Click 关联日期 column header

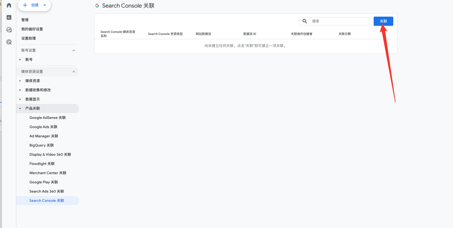click(345, 34)
